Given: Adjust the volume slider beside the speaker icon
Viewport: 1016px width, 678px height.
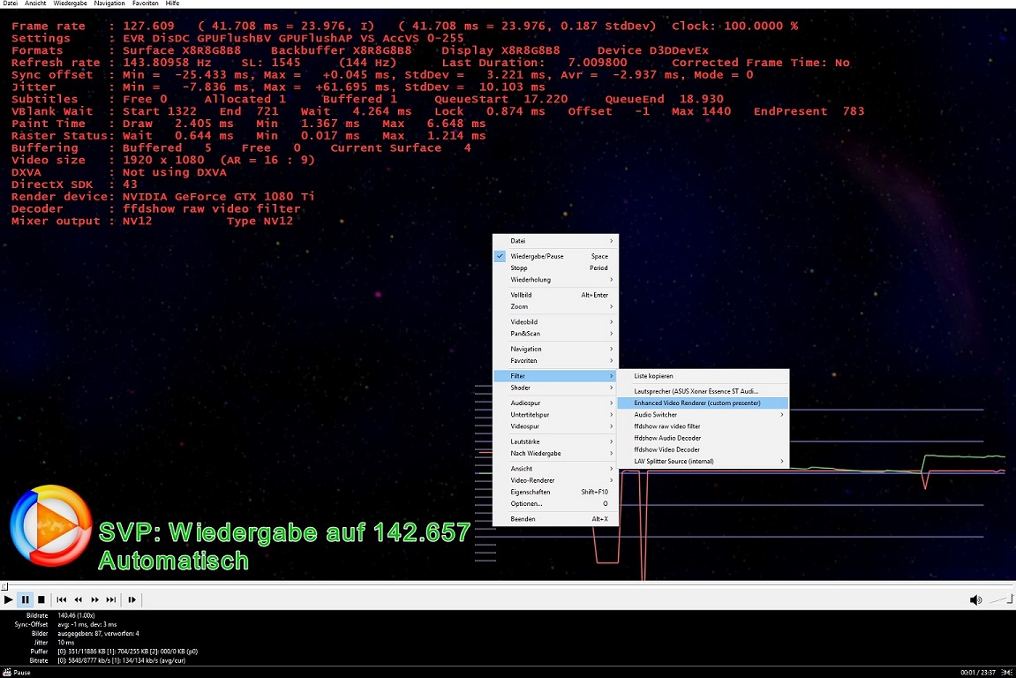Looking at the screenshot, I should click(x=1001, y=599).
